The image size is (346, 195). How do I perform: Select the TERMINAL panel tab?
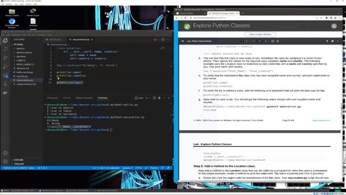(x=103, y=98)
